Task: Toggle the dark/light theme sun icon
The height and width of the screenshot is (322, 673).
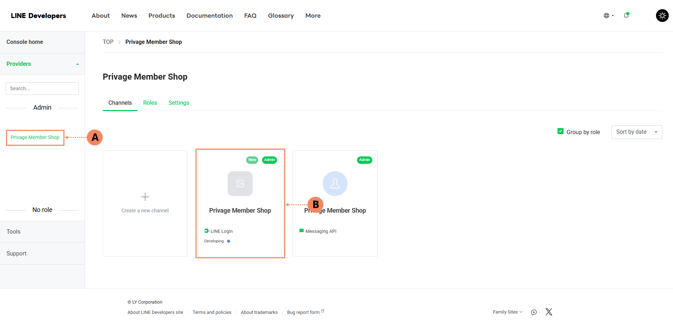Action: [x=662, y=16]
